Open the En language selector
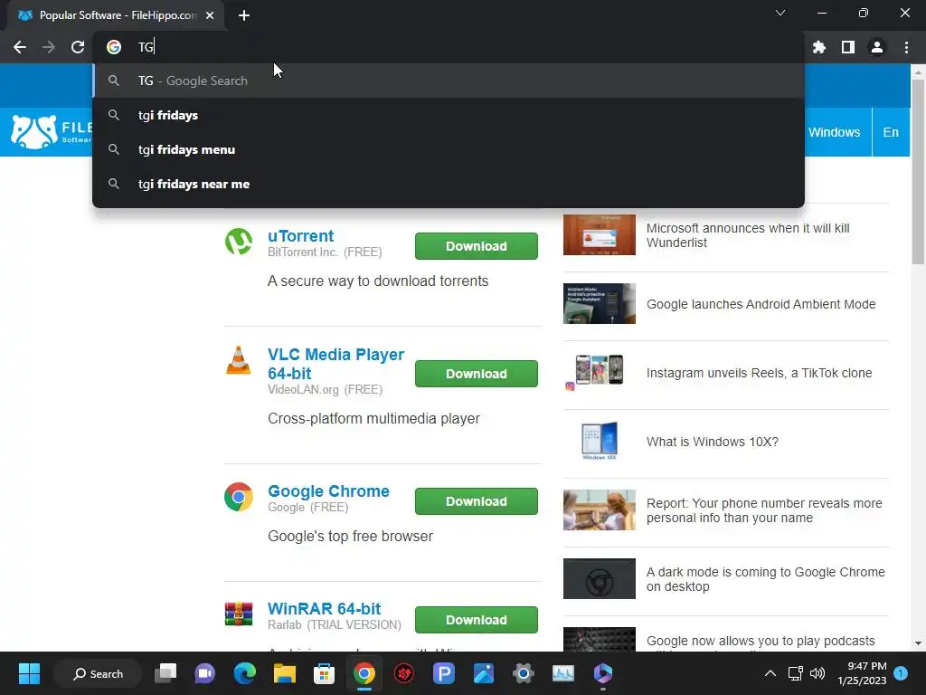 (x=891, y=132)
